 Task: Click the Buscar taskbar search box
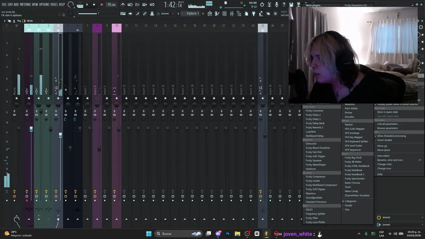coord(179,234)
